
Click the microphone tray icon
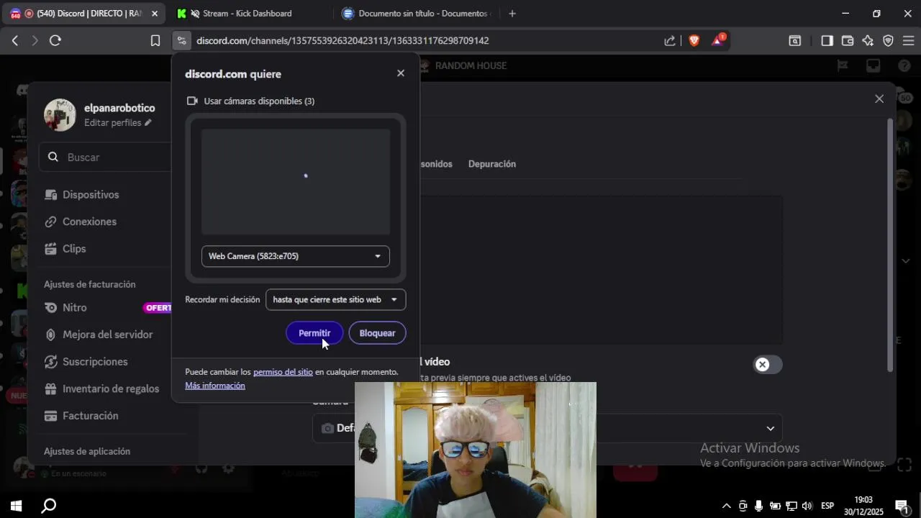(x=758, y=506)
